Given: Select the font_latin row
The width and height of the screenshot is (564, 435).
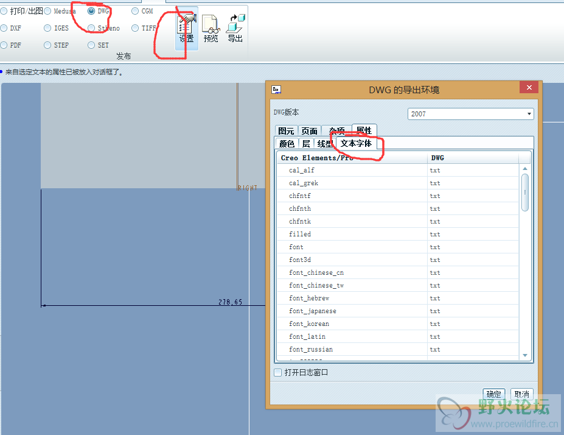Looking at the screenshot, I should (x=398, y=336).
